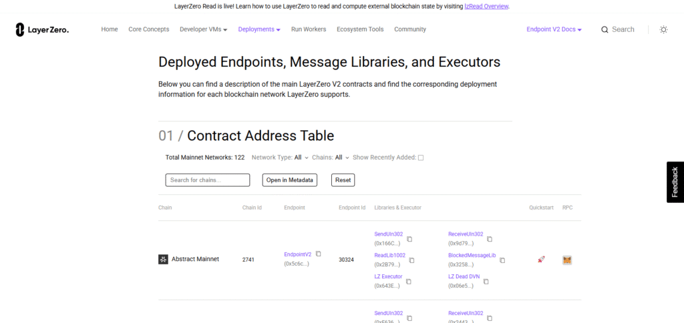Click the rocket Quickstart icon for Abstract Mainnet
Viewport: 684px width, 323px height.
pyautogui.click(x=541, y=260)
